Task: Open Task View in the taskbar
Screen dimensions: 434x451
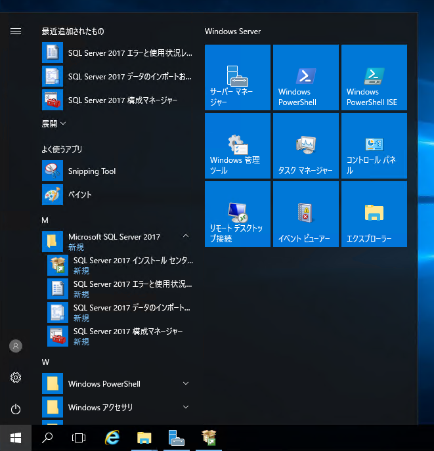Action: 79,438
